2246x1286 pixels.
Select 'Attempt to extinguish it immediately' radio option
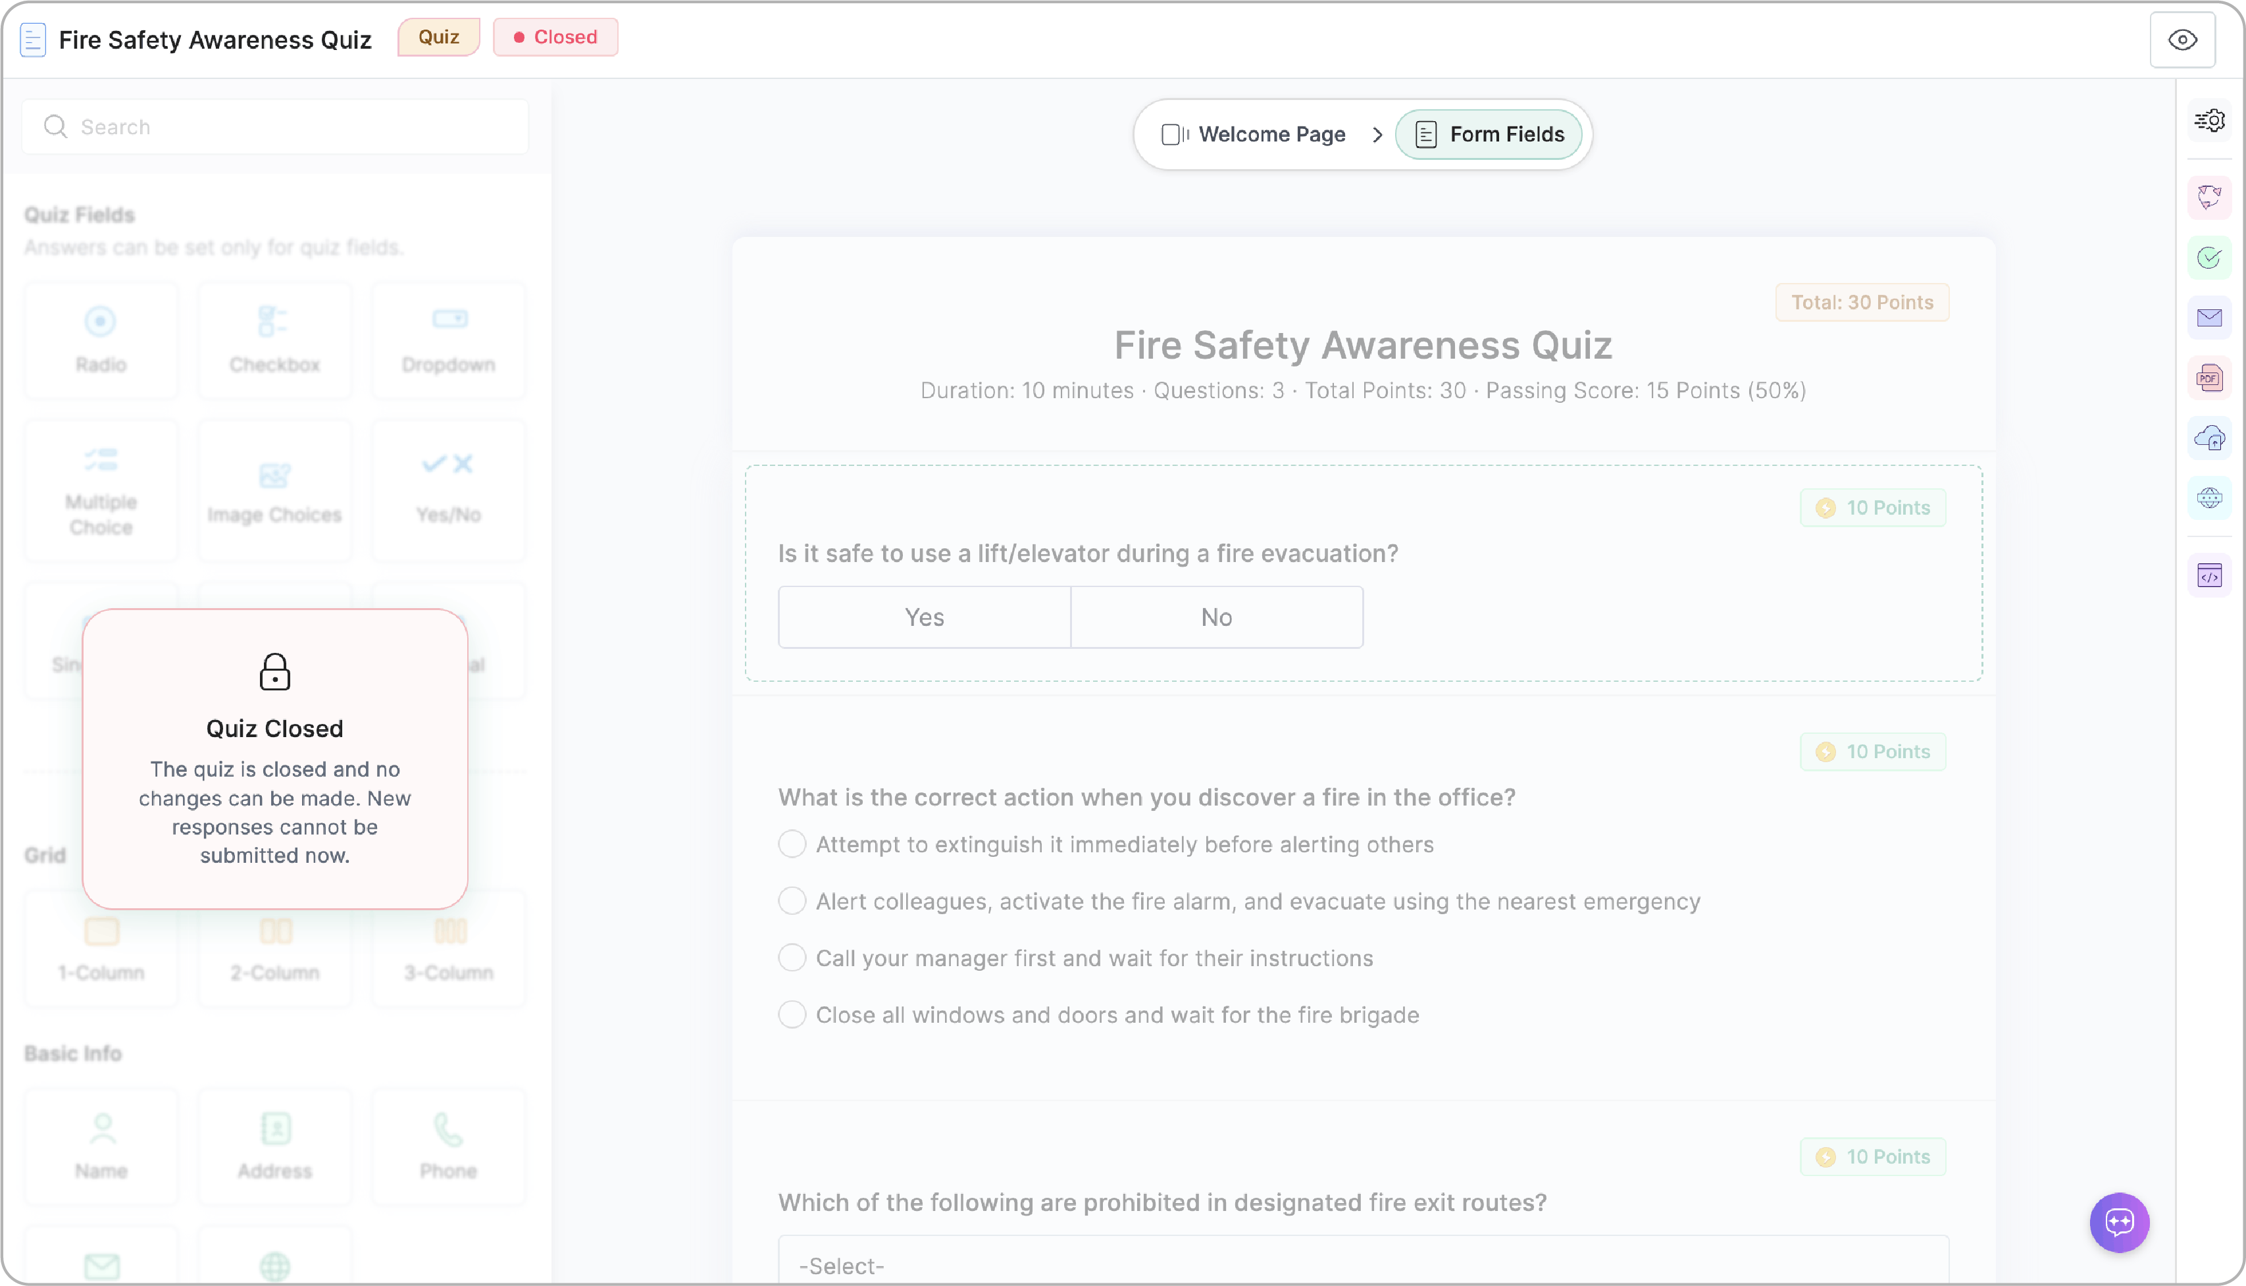click(792, 844)
